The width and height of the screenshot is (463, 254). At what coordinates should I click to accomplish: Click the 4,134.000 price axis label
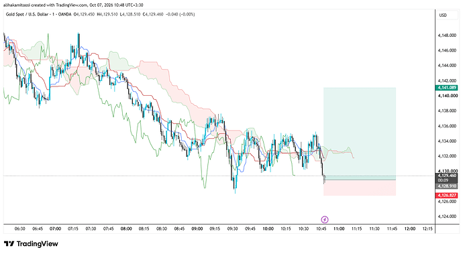click(447, 141)
